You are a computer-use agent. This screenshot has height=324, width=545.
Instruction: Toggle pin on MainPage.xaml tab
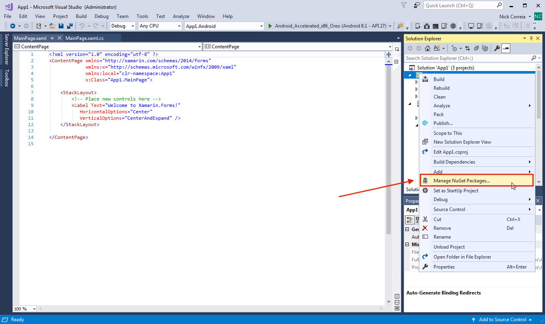click(52, 38)
